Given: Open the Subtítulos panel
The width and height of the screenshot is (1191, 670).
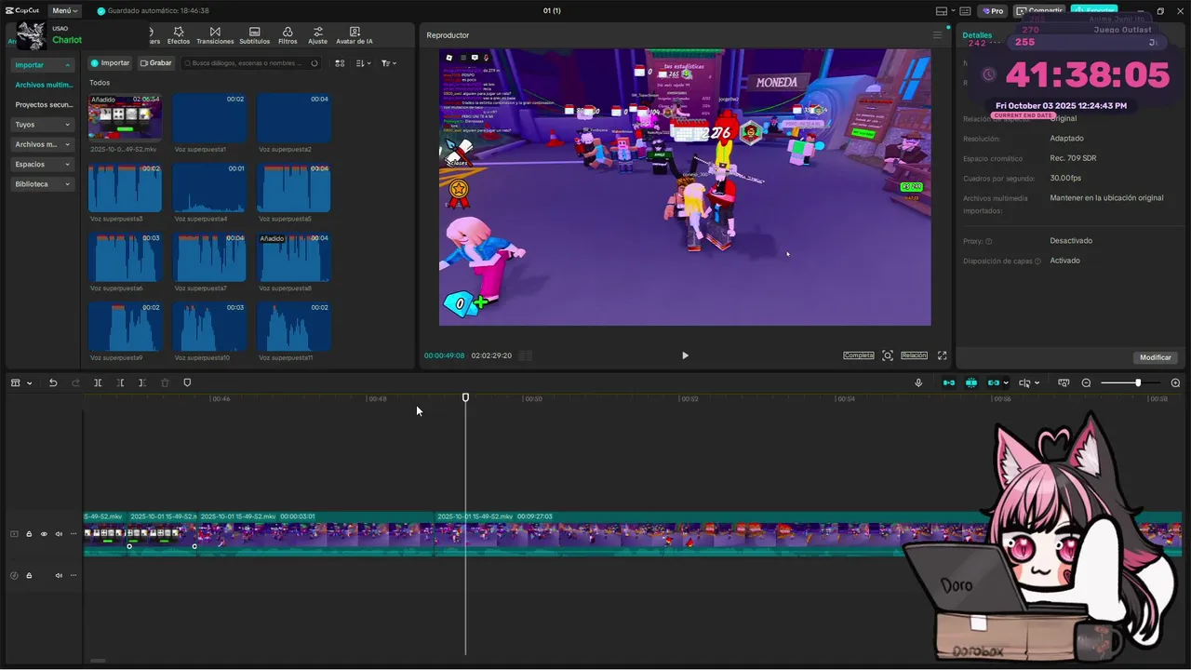Looking at the screenshot, I should (x=254, y=35).
